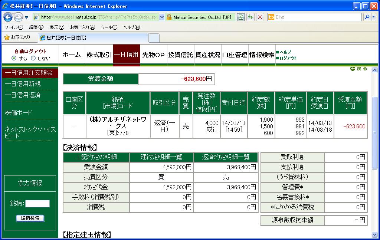
Task: Click the browser Back arrow button
Action: click(8, 17)
